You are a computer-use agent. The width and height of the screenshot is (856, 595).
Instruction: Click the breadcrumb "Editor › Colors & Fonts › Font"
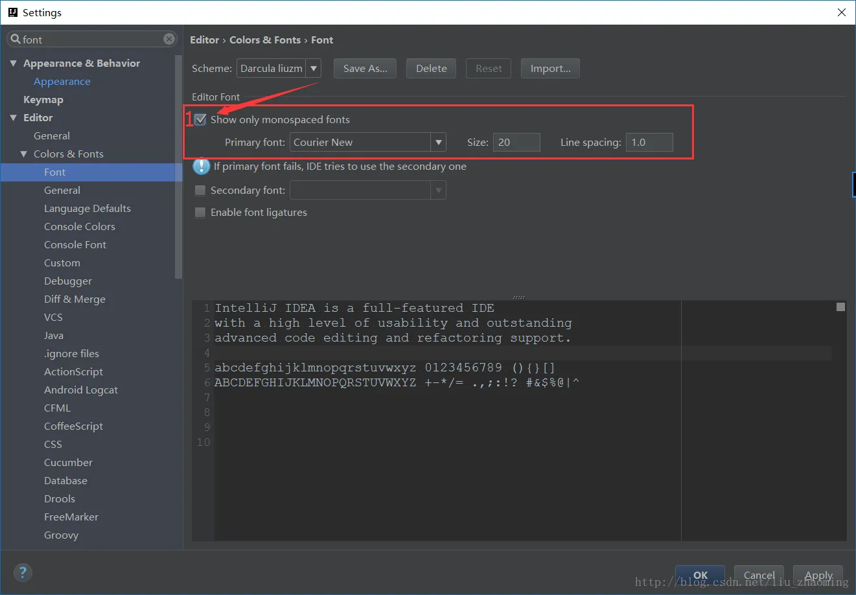pyautogui.click(x=262, y=40)
